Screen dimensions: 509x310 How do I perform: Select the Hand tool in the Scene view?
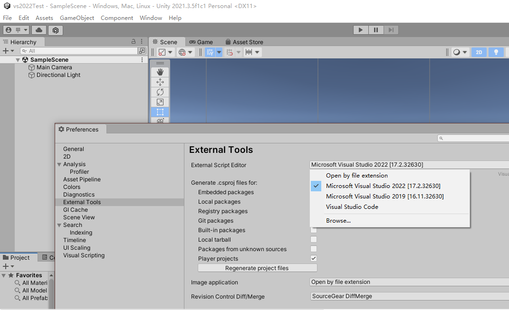[x=160, y=72]
